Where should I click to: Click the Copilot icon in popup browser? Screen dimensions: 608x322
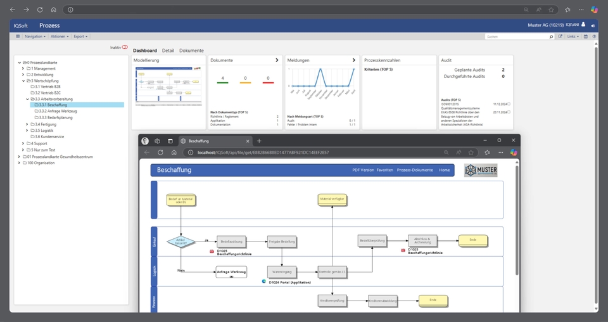point(514,152)
